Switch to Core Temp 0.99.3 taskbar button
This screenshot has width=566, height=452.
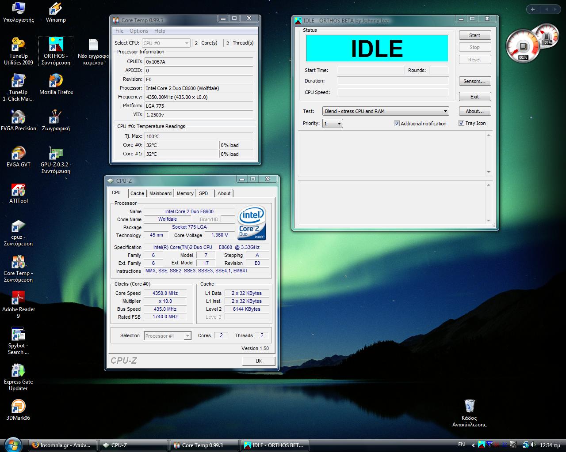pyautogui.click(x=204, y=445)
